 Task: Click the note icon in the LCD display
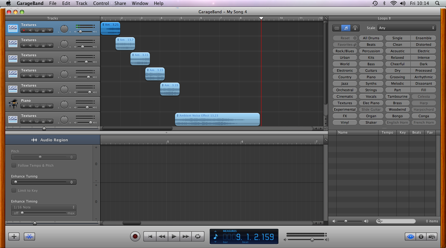(x=216, y=237)
